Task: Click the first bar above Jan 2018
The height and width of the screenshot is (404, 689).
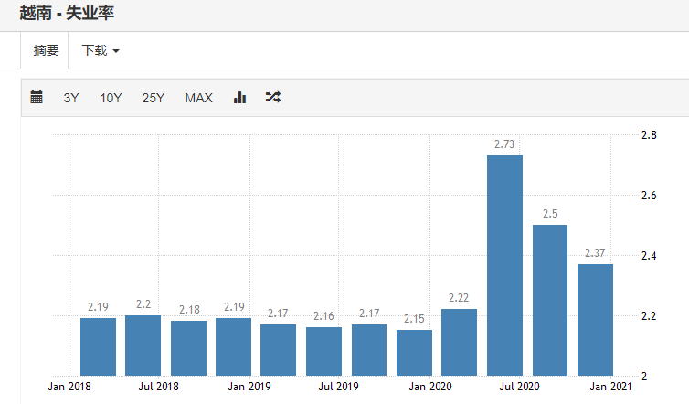Action: (98, 346)
